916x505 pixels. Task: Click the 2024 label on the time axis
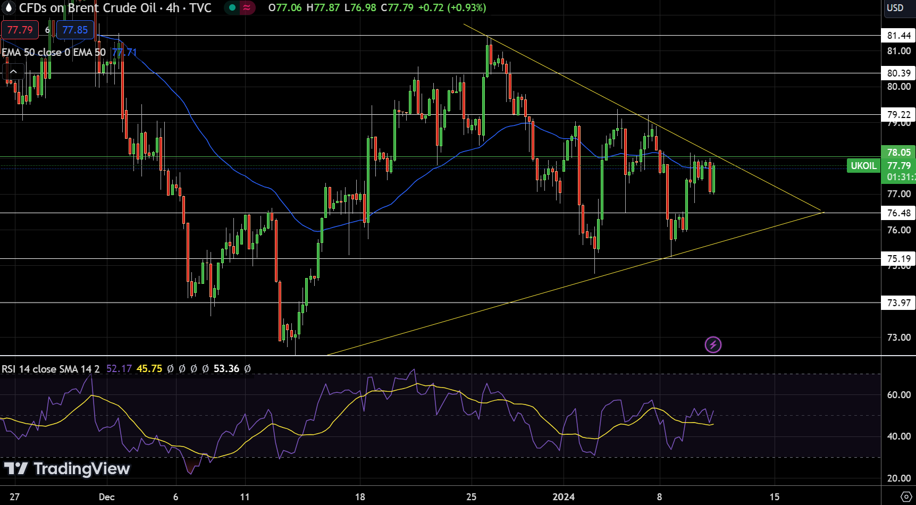tap(564, 496)
